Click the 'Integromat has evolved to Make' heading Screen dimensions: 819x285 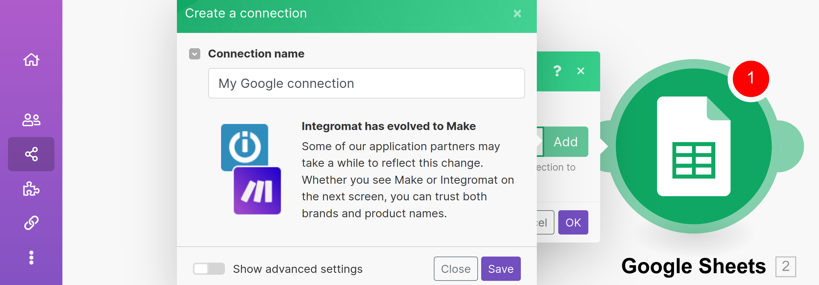(388, 127)
